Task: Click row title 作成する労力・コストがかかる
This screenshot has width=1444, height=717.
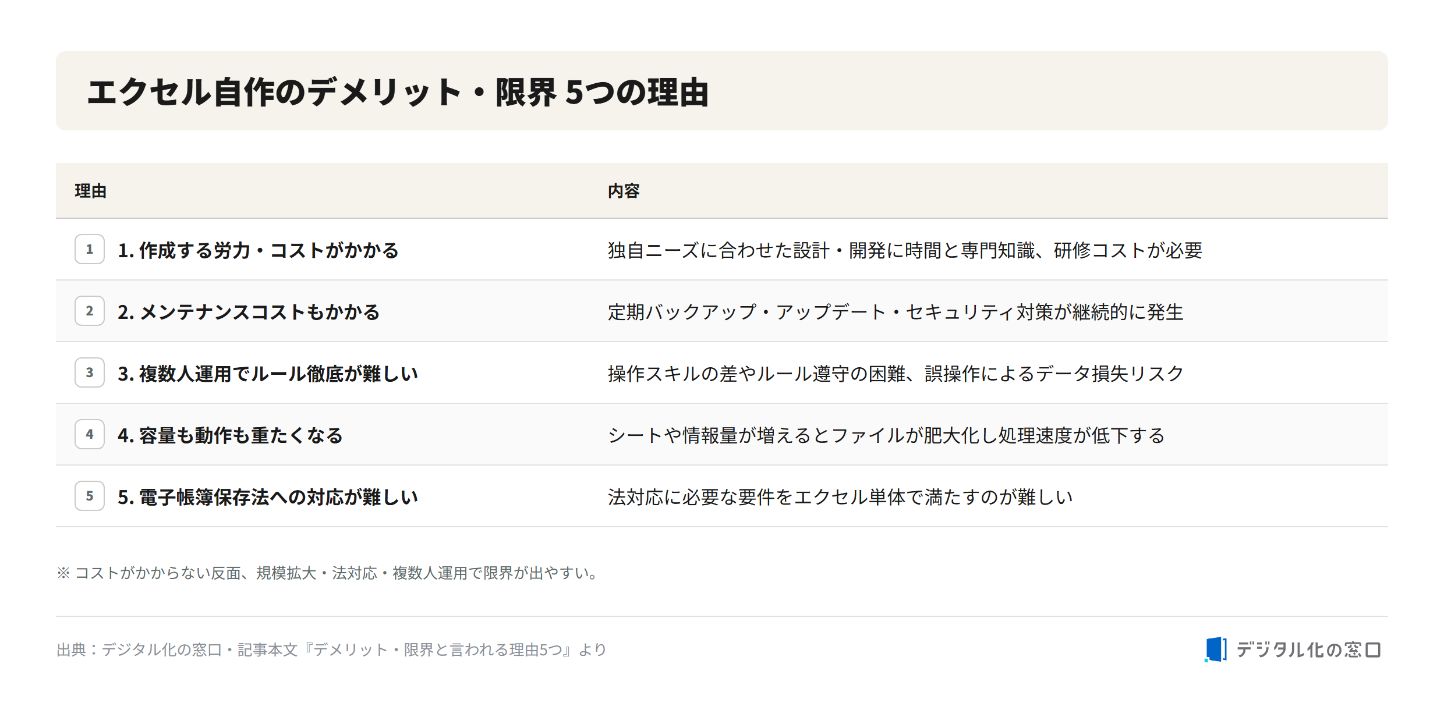Action: coord(258,250)
